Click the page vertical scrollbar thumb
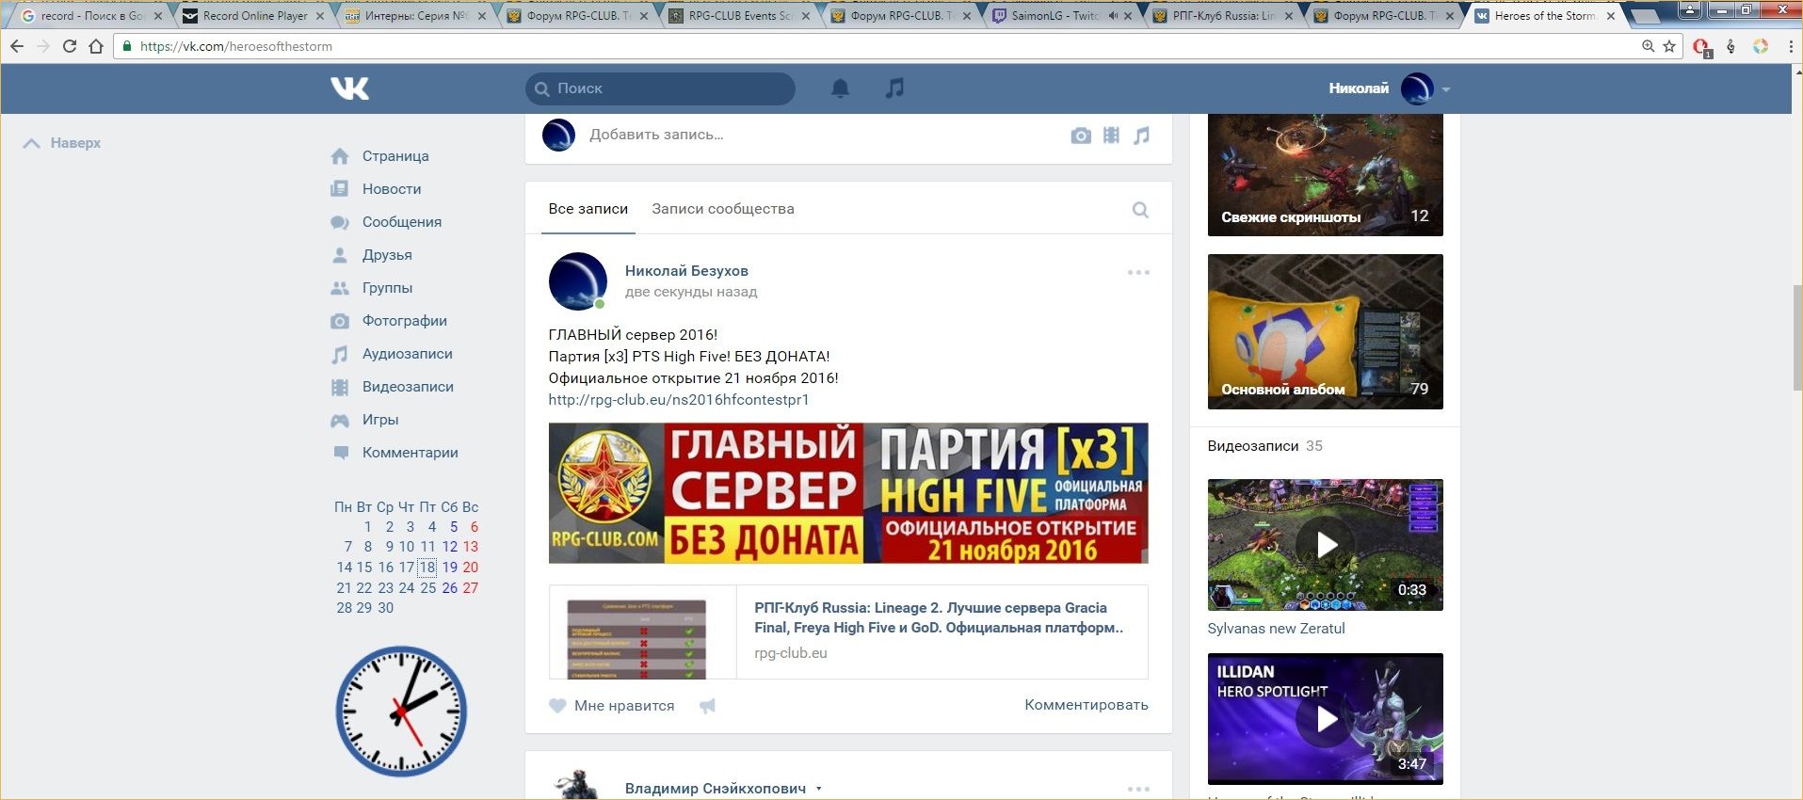1803x800 pixels. (1796, 337)
